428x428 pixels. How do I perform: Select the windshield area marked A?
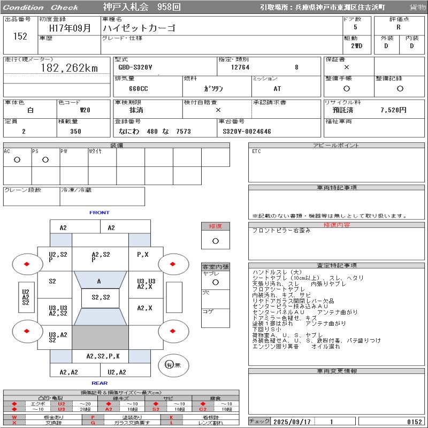[x=100, y=280]
